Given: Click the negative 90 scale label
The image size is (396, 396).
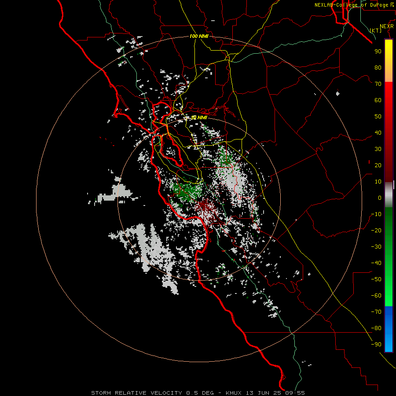Looking at the screenshot, I should (376, 345).
